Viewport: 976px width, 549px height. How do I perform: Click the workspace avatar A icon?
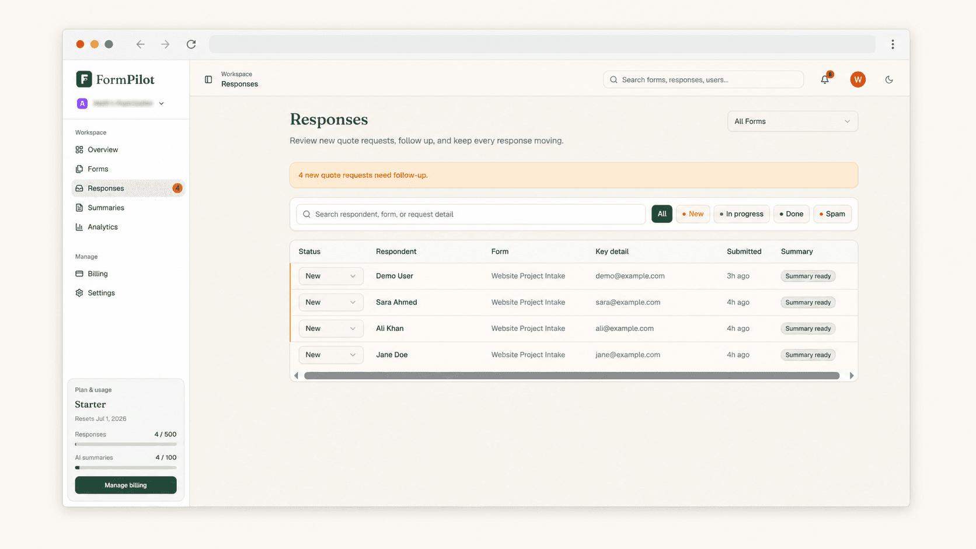82,103
